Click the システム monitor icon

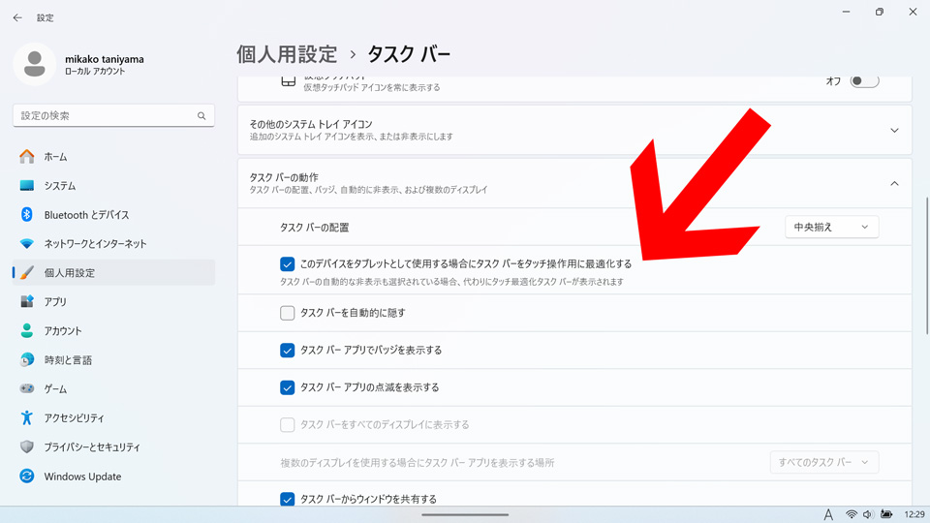(x=27, y=186)
